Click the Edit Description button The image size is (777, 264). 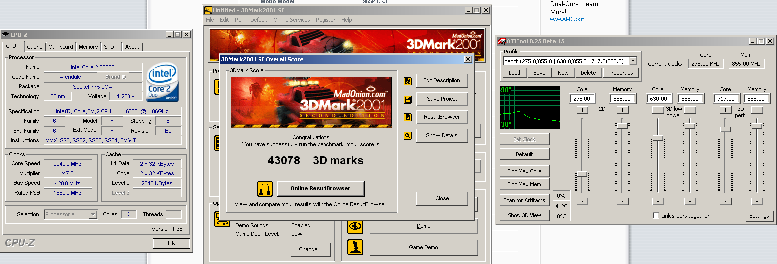[442, 80]
